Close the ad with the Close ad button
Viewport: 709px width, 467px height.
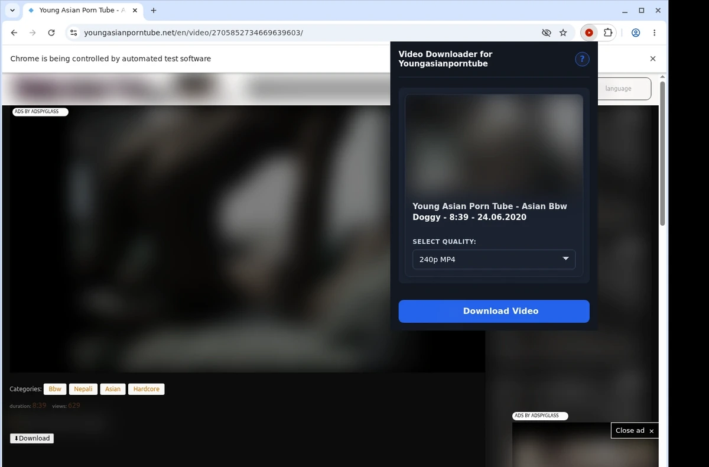click(x=635, y=430)
